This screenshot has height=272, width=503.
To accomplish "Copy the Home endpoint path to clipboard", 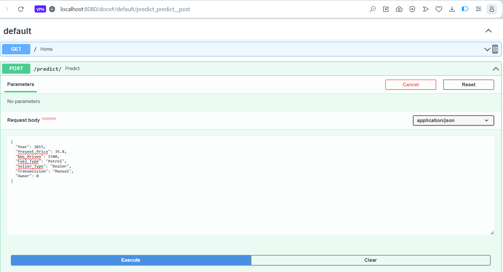I will coord(495,49).
